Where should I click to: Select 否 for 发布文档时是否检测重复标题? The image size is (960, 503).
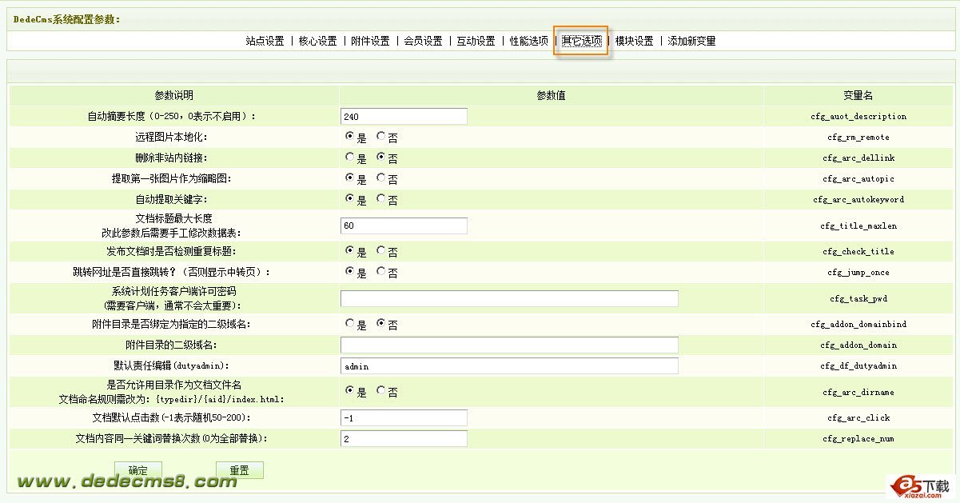click(x=381, y=251)
